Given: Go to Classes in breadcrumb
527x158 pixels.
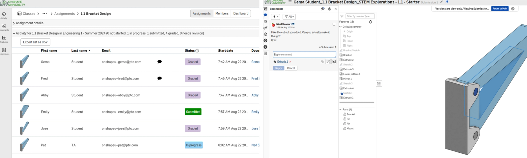Looking at the screenshot, I should pyautogui.click(x=29, y=13).
